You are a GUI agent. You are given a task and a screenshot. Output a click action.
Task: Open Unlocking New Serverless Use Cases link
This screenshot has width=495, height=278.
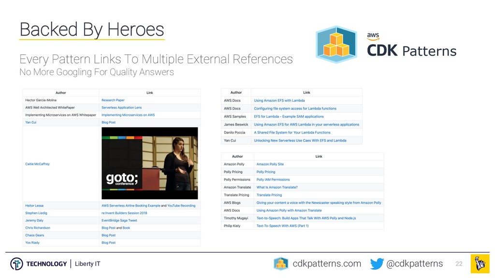pyautogui.click(x=300, y=140)
